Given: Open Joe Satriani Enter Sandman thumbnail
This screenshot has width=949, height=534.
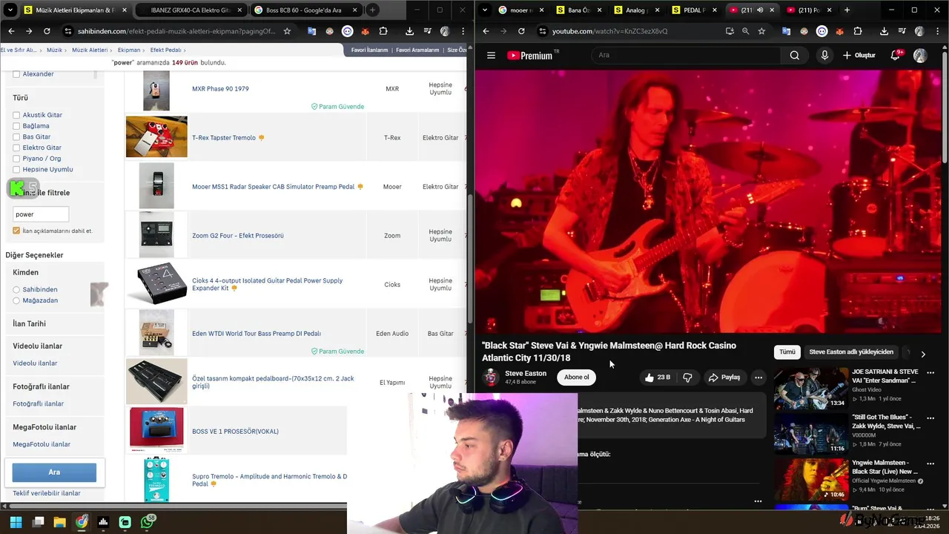Looking at the screenshot, I should pos(811,388).
